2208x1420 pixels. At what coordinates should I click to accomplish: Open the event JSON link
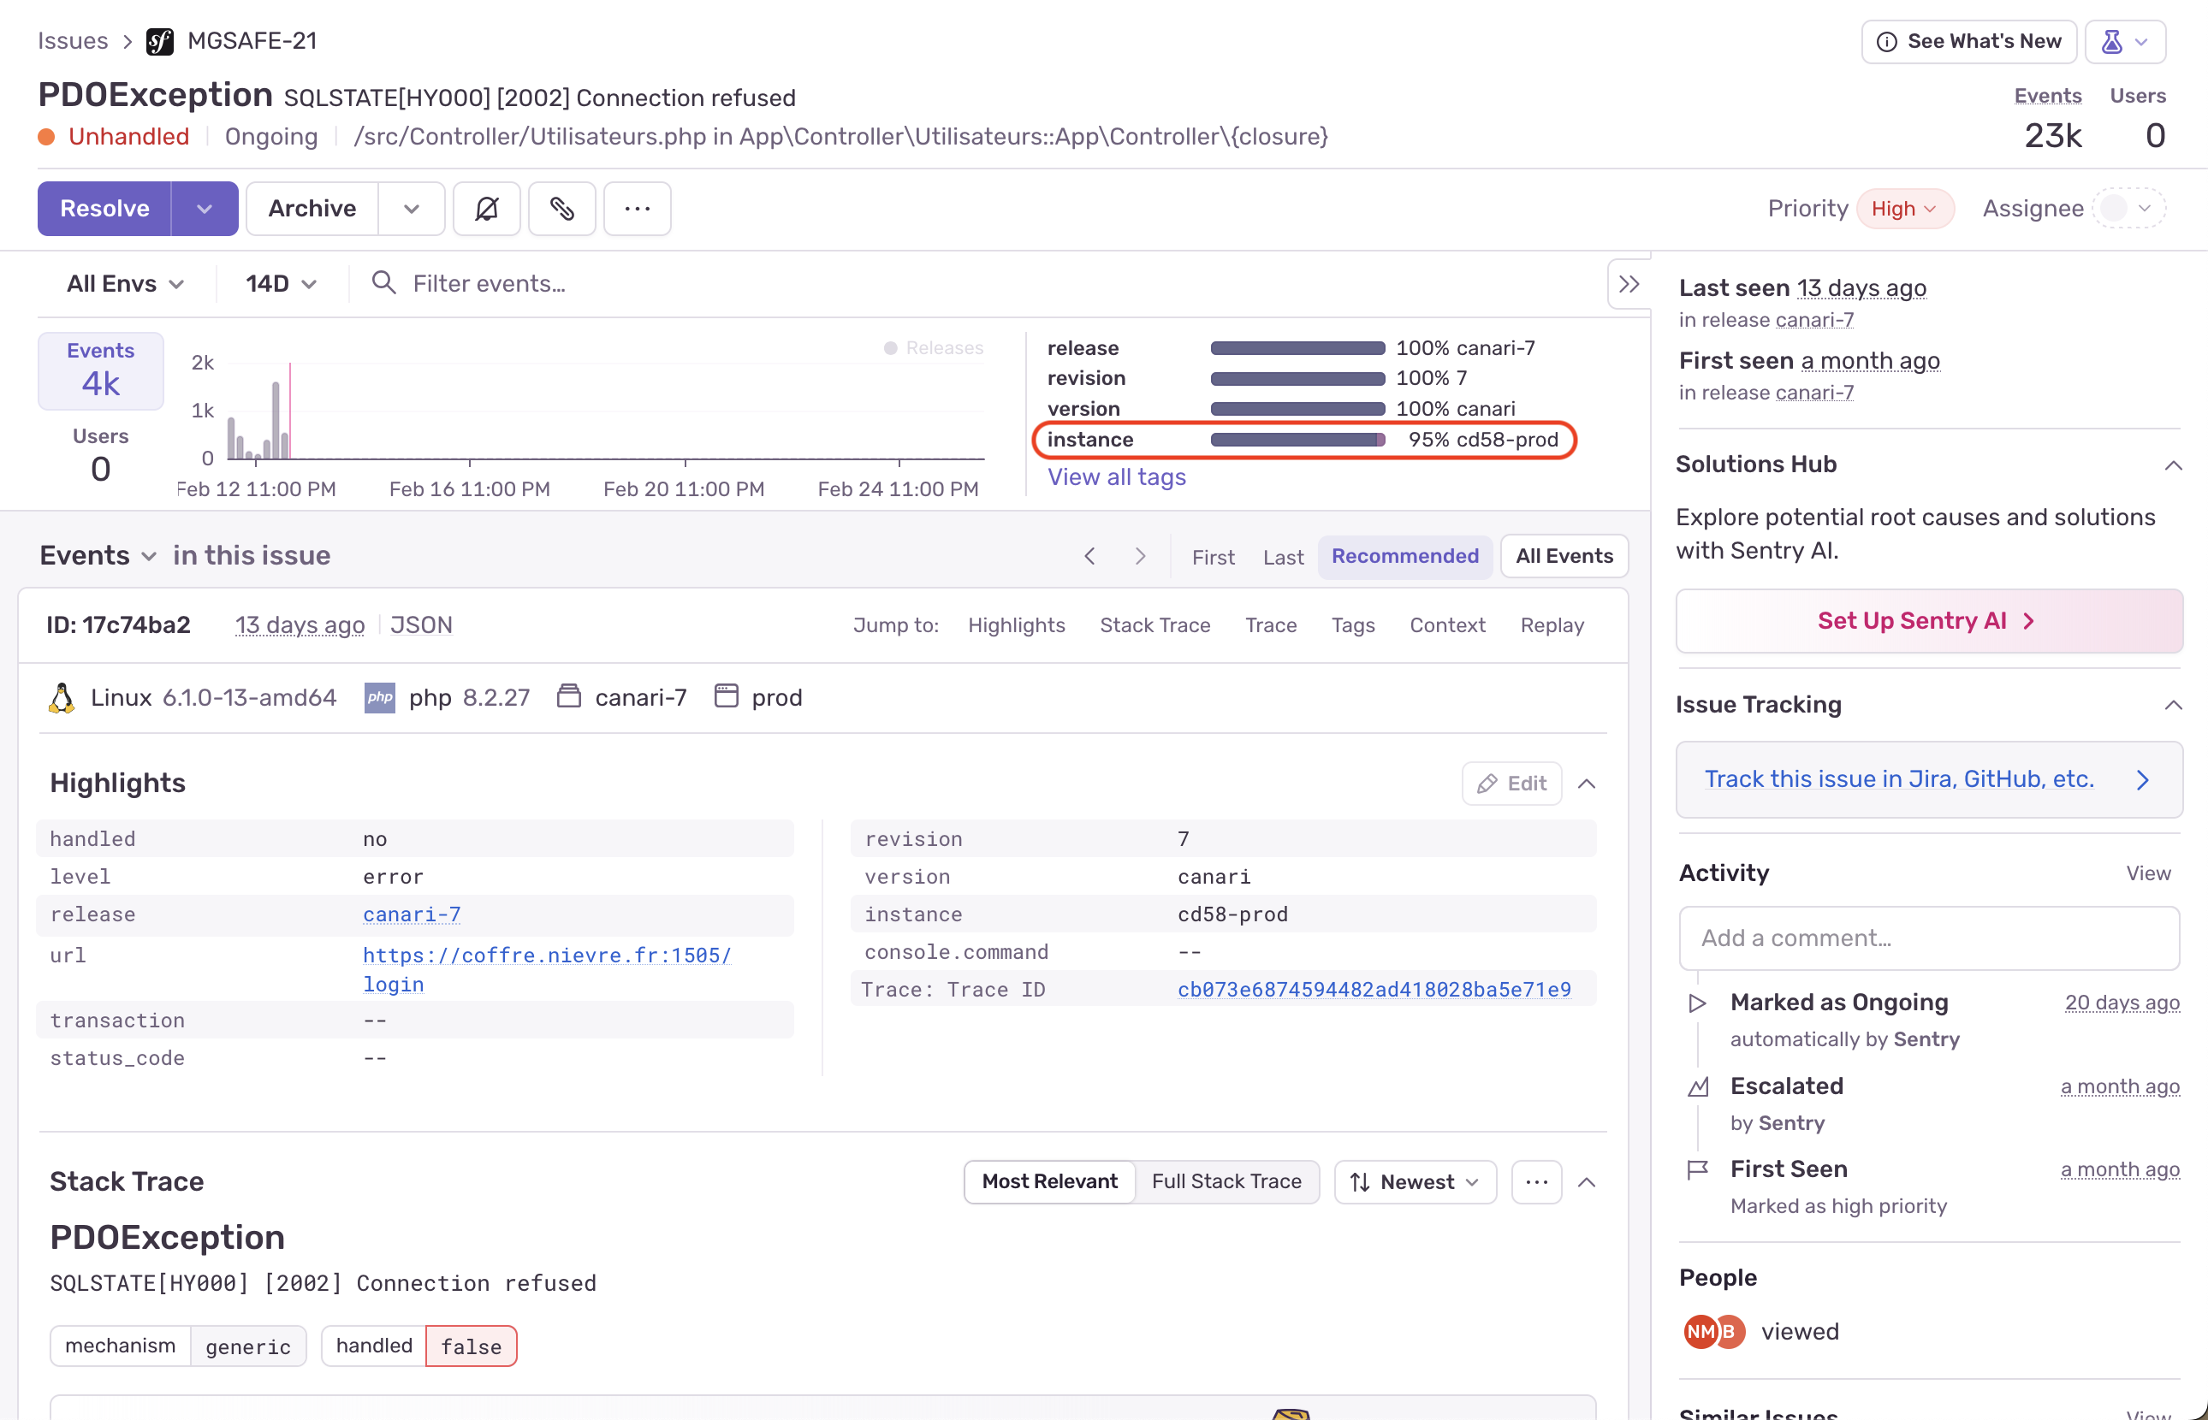pyautogui.click(x=420, y=625)
